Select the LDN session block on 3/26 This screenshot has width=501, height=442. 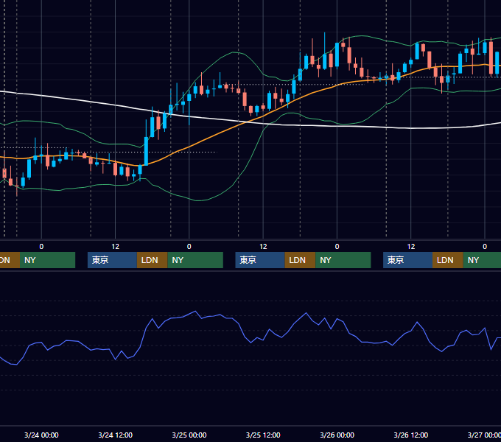pos(448,260)
